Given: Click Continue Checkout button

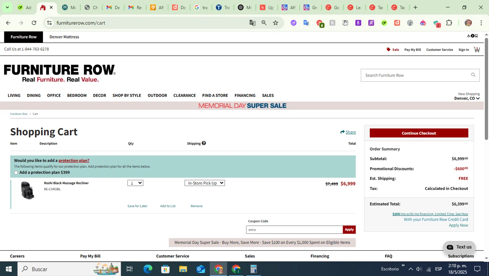Looking at the screenshot, I should pos(419,133).
